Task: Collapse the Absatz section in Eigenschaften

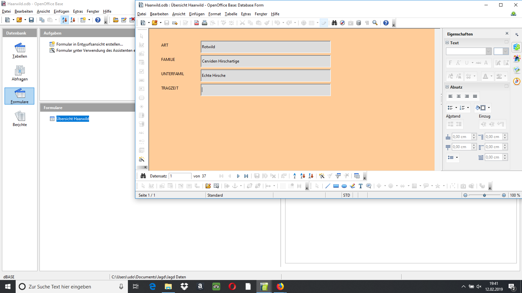Action: [x=447, y=87]
